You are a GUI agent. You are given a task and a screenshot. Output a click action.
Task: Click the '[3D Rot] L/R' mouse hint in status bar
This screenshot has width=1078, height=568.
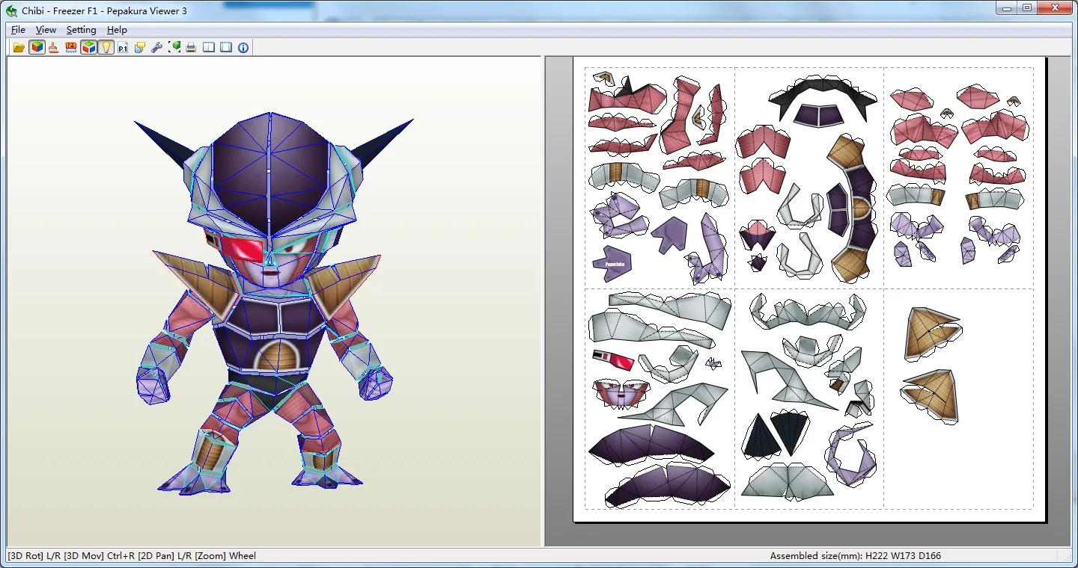(34, 556)
